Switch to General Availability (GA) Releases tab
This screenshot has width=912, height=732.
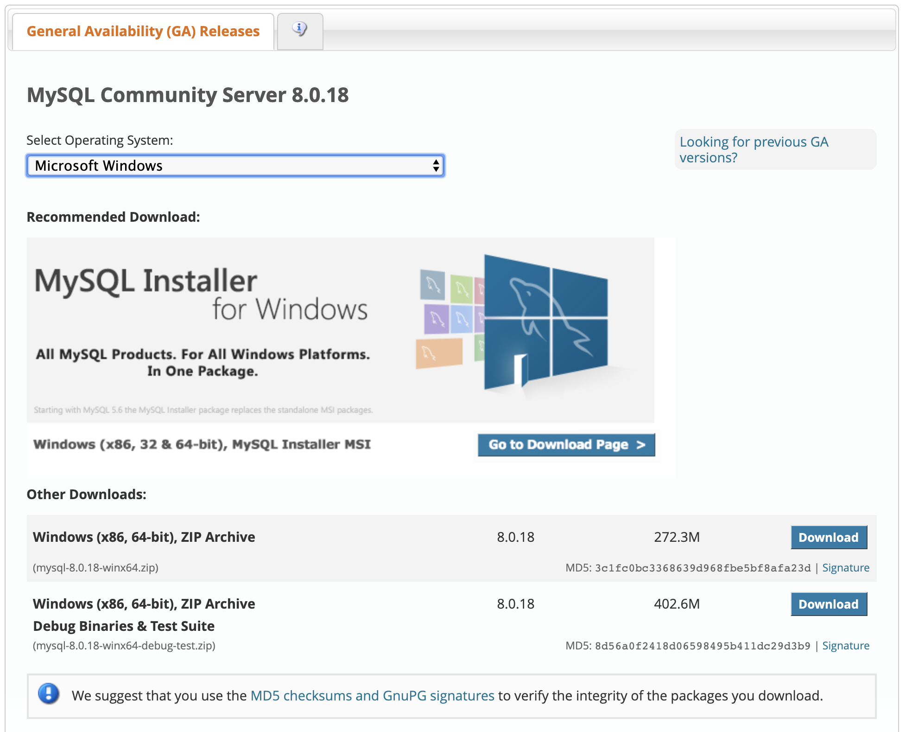click(143, 32)
